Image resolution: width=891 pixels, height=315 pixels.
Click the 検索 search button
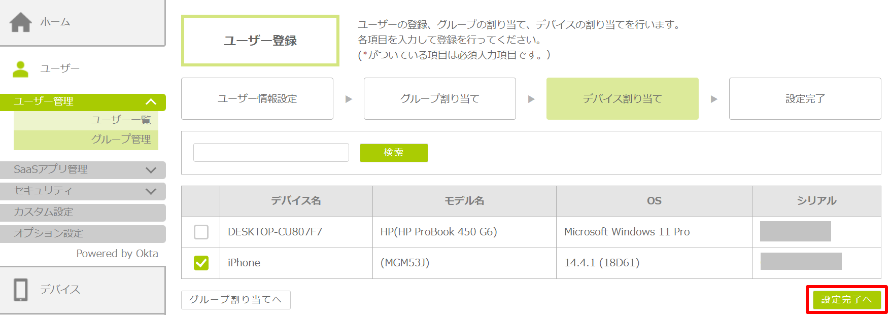point(393,153)
